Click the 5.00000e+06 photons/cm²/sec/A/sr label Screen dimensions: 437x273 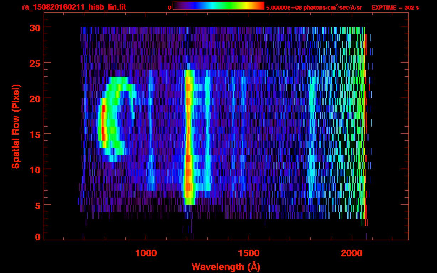[x=314, y=7]
